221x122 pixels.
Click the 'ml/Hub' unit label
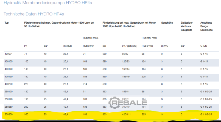(x=67, y=46)
